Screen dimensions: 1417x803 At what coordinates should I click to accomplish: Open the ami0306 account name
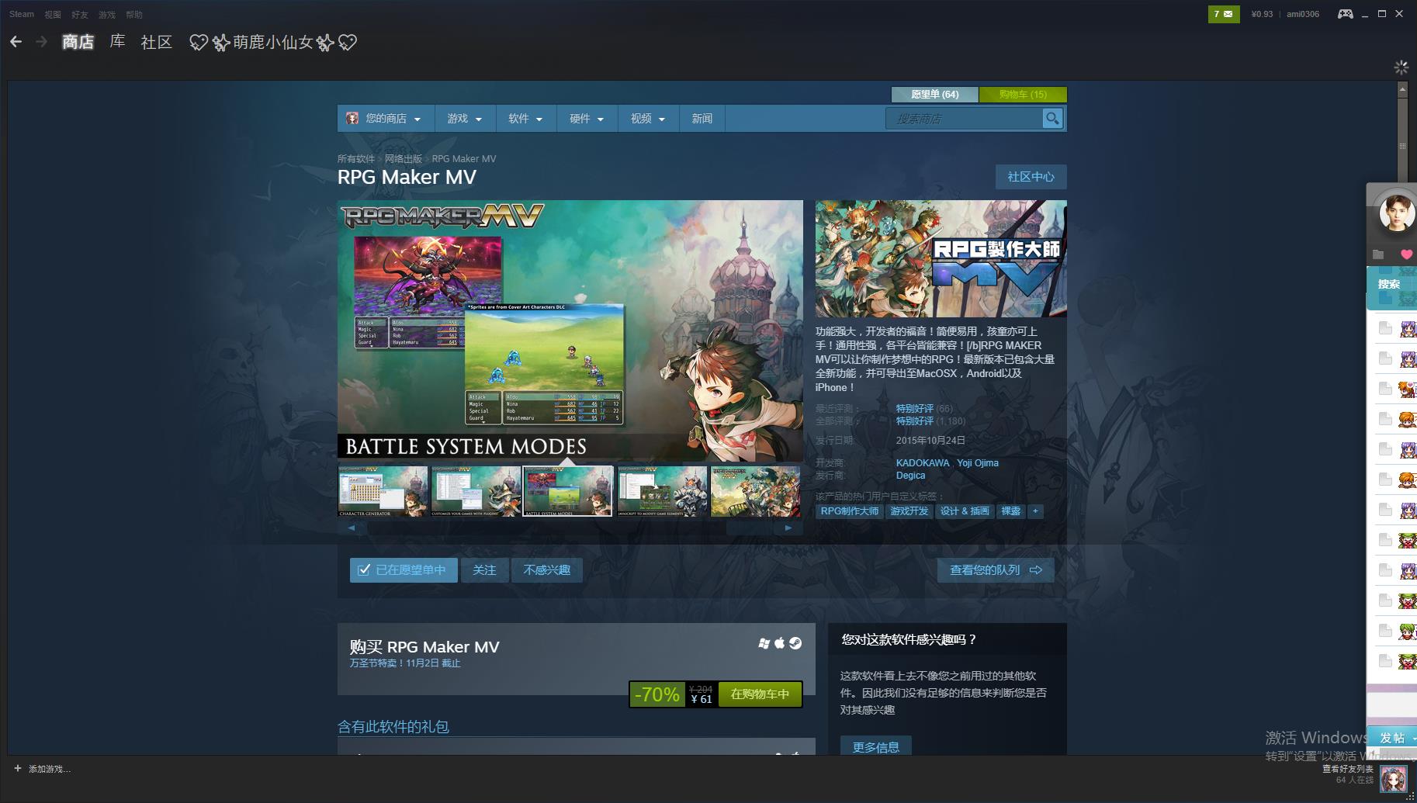click(1303, 14)
